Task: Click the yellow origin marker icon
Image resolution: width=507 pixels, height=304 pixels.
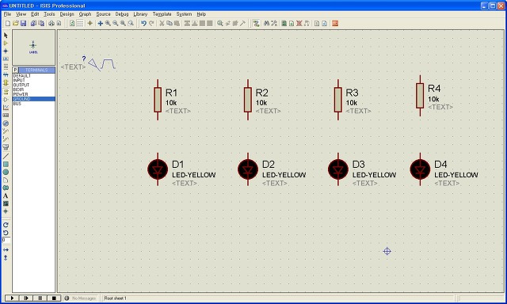Action: coord(90,23)
